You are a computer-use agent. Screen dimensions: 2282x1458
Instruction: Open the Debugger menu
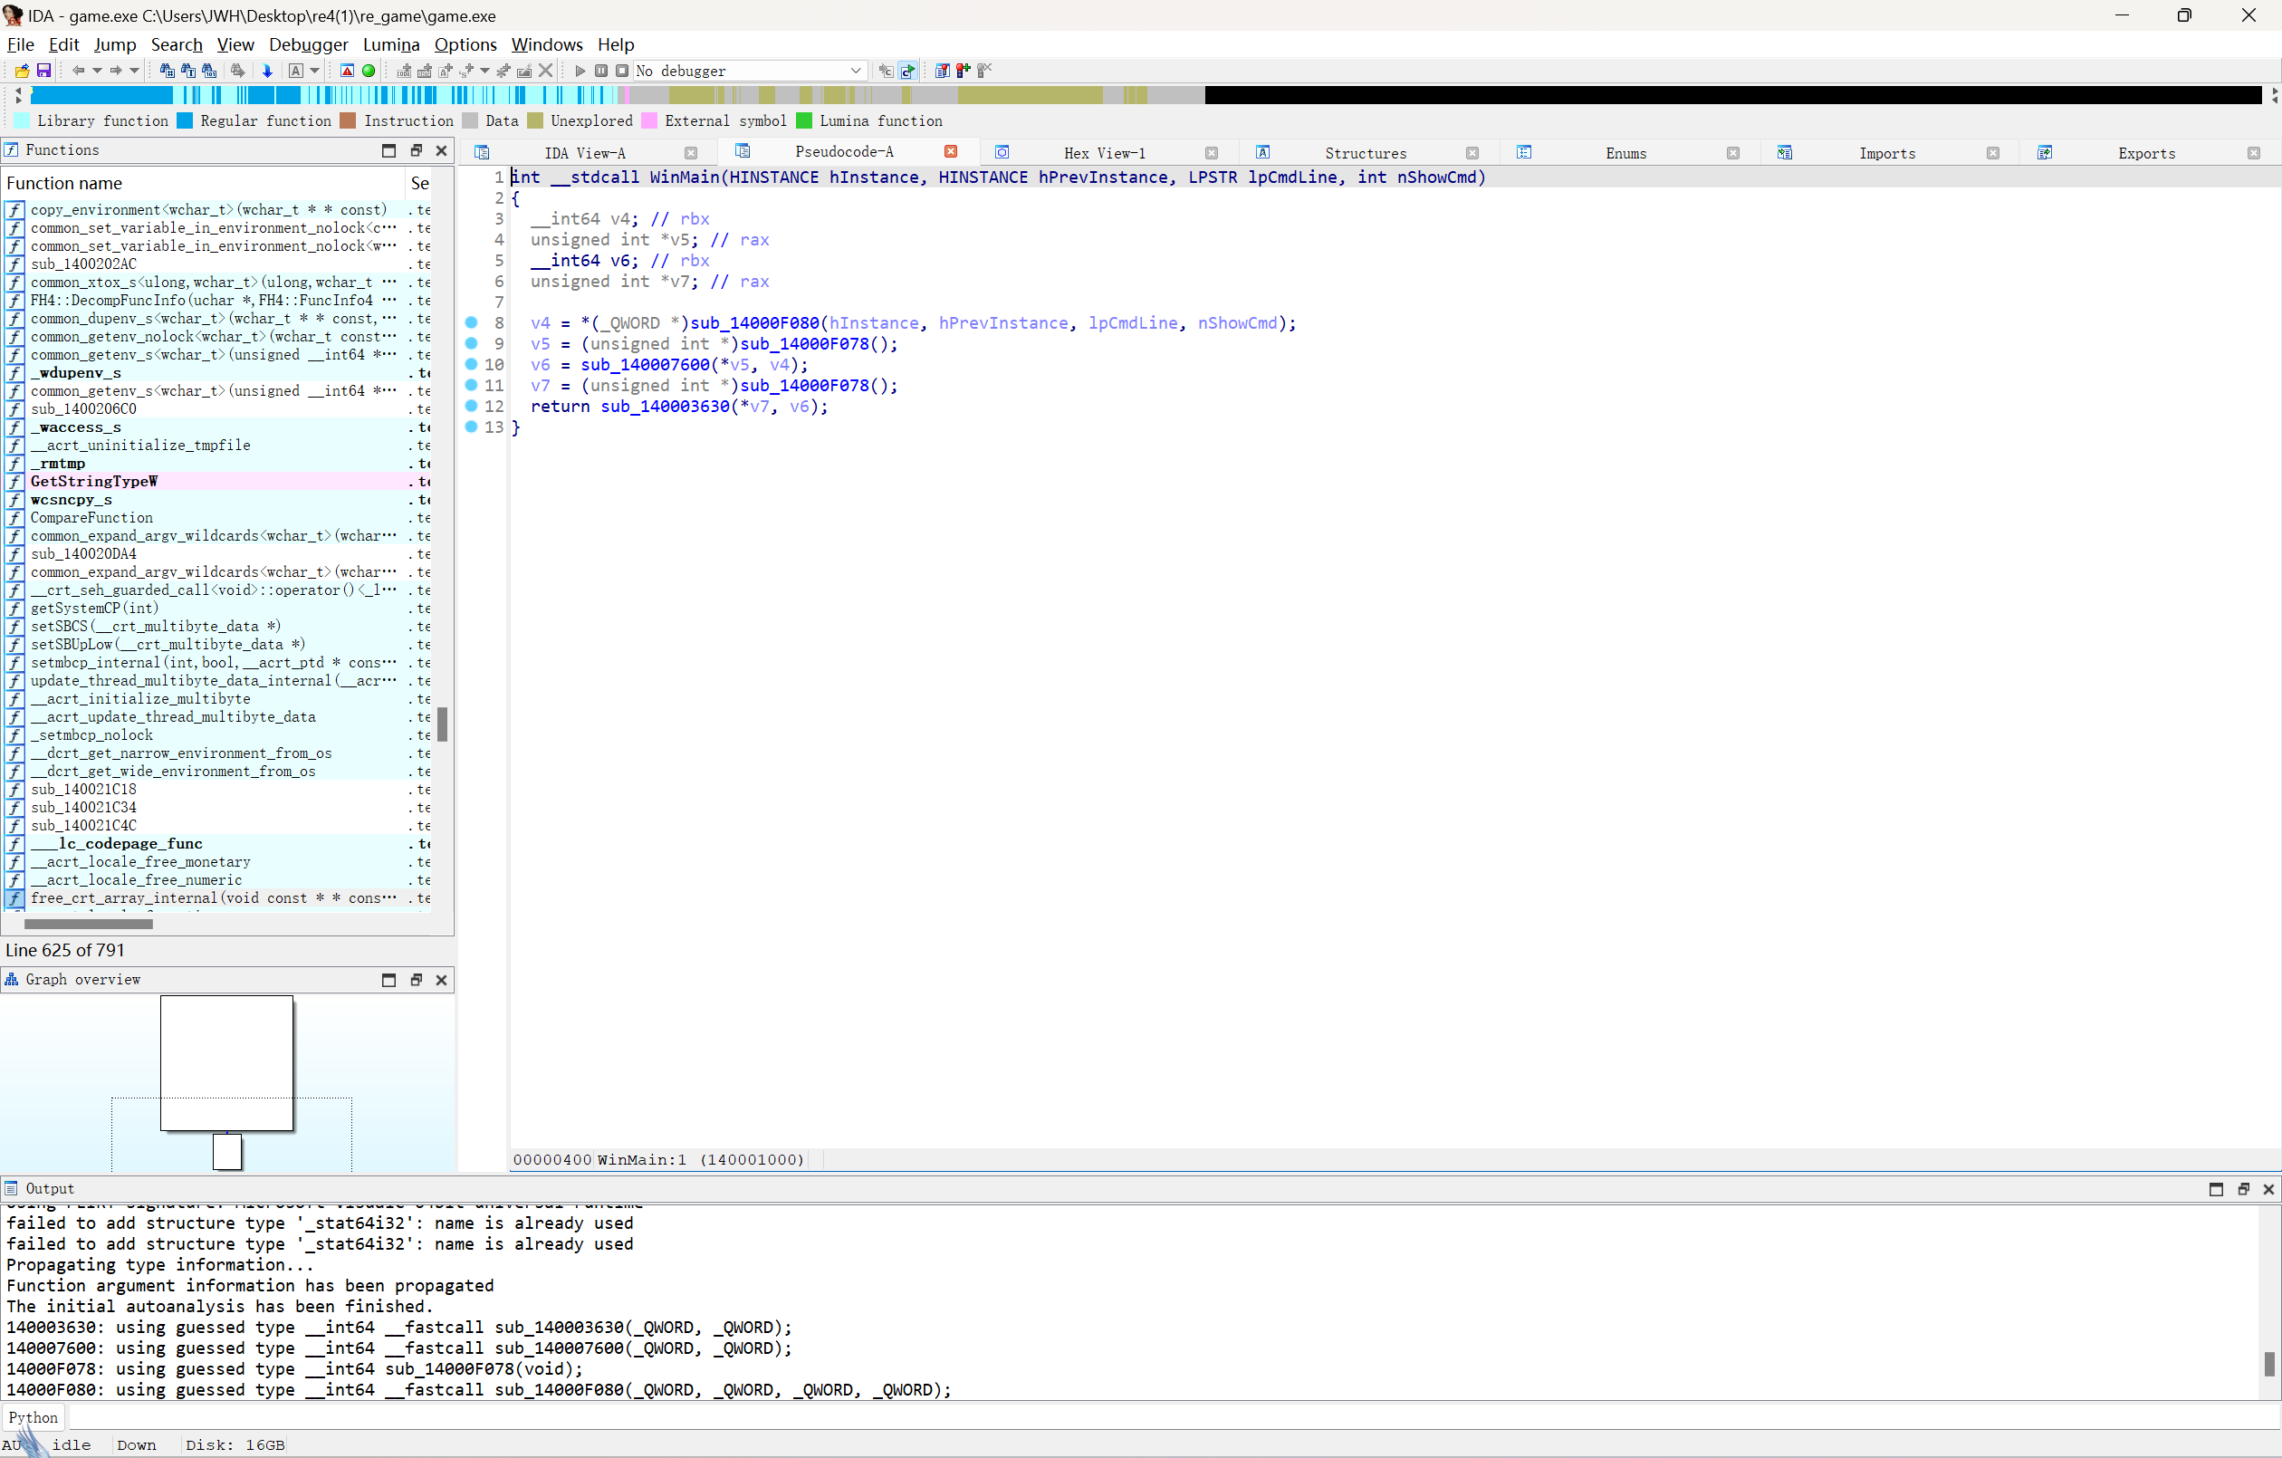click(308, 44)
